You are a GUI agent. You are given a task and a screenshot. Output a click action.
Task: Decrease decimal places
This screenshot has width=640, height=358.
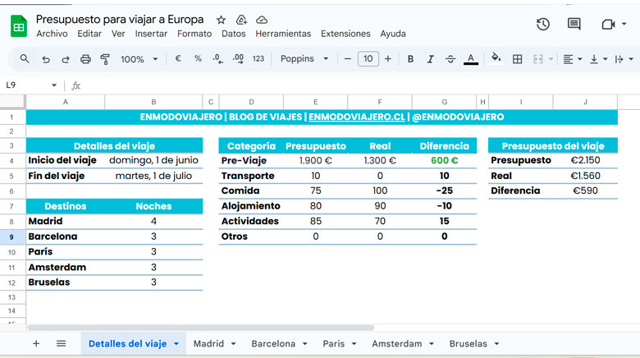pyautogui.click(x=217, y=59)
